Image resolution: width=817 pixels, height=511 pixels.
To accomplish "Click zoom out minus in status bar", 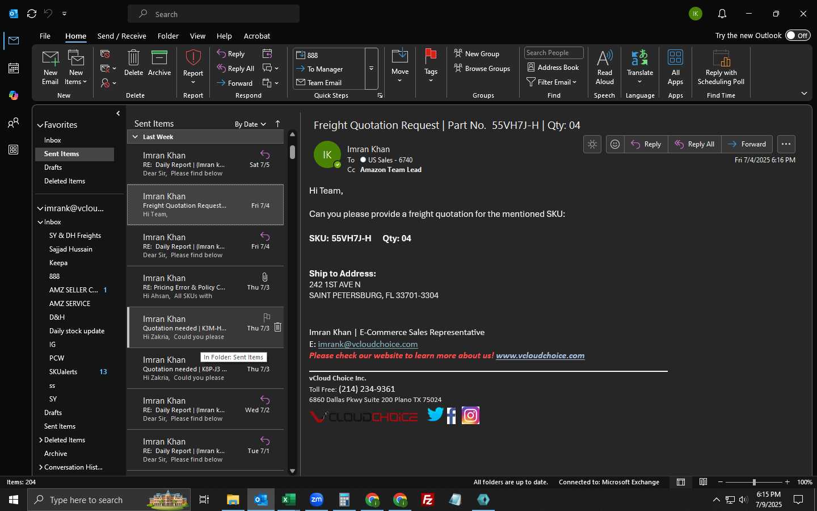I will pos(721,482).
